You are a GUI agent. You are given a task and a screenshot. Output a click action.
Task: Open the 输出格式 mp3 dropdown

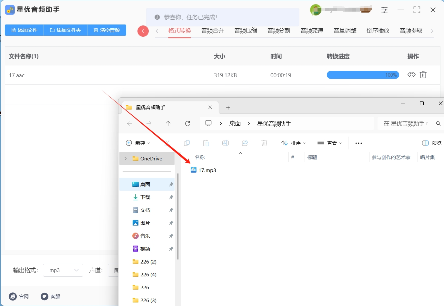pyautogui.click(x=63, y=270)
